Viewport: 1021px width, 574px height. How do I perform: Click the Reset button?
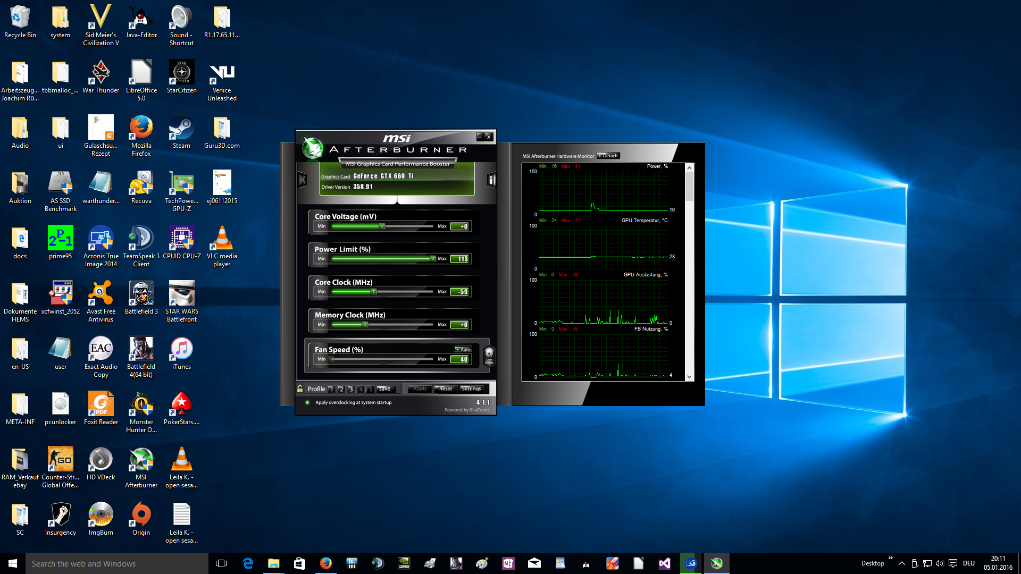[445, 389]
